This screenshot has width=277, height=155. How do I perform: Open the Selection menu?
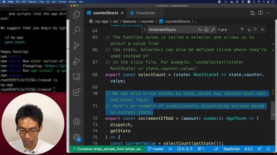pyautogui.click(x=32, y=2)
